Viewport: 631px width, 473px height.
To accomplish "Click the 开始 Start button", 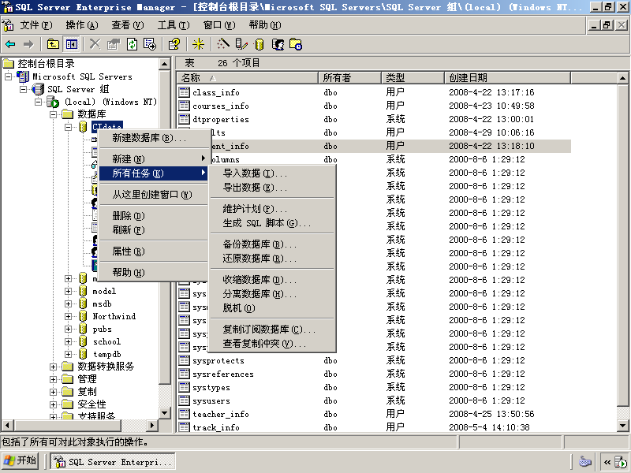I will pos(21,460).
